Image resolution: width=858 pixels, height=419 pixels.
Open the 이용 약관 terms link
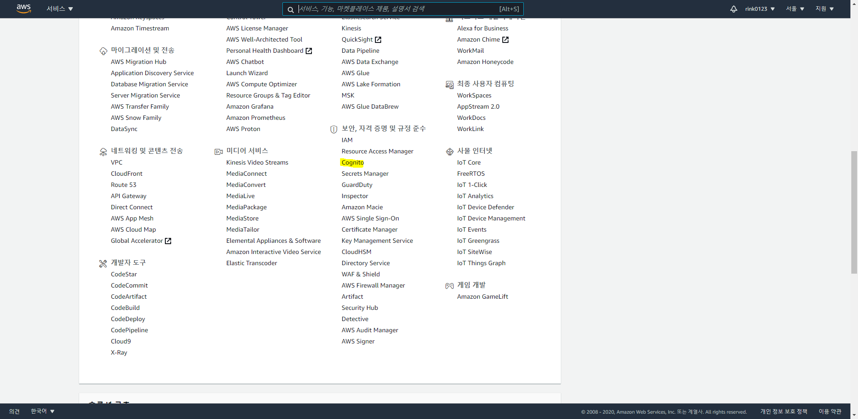(x=830, y=411)
